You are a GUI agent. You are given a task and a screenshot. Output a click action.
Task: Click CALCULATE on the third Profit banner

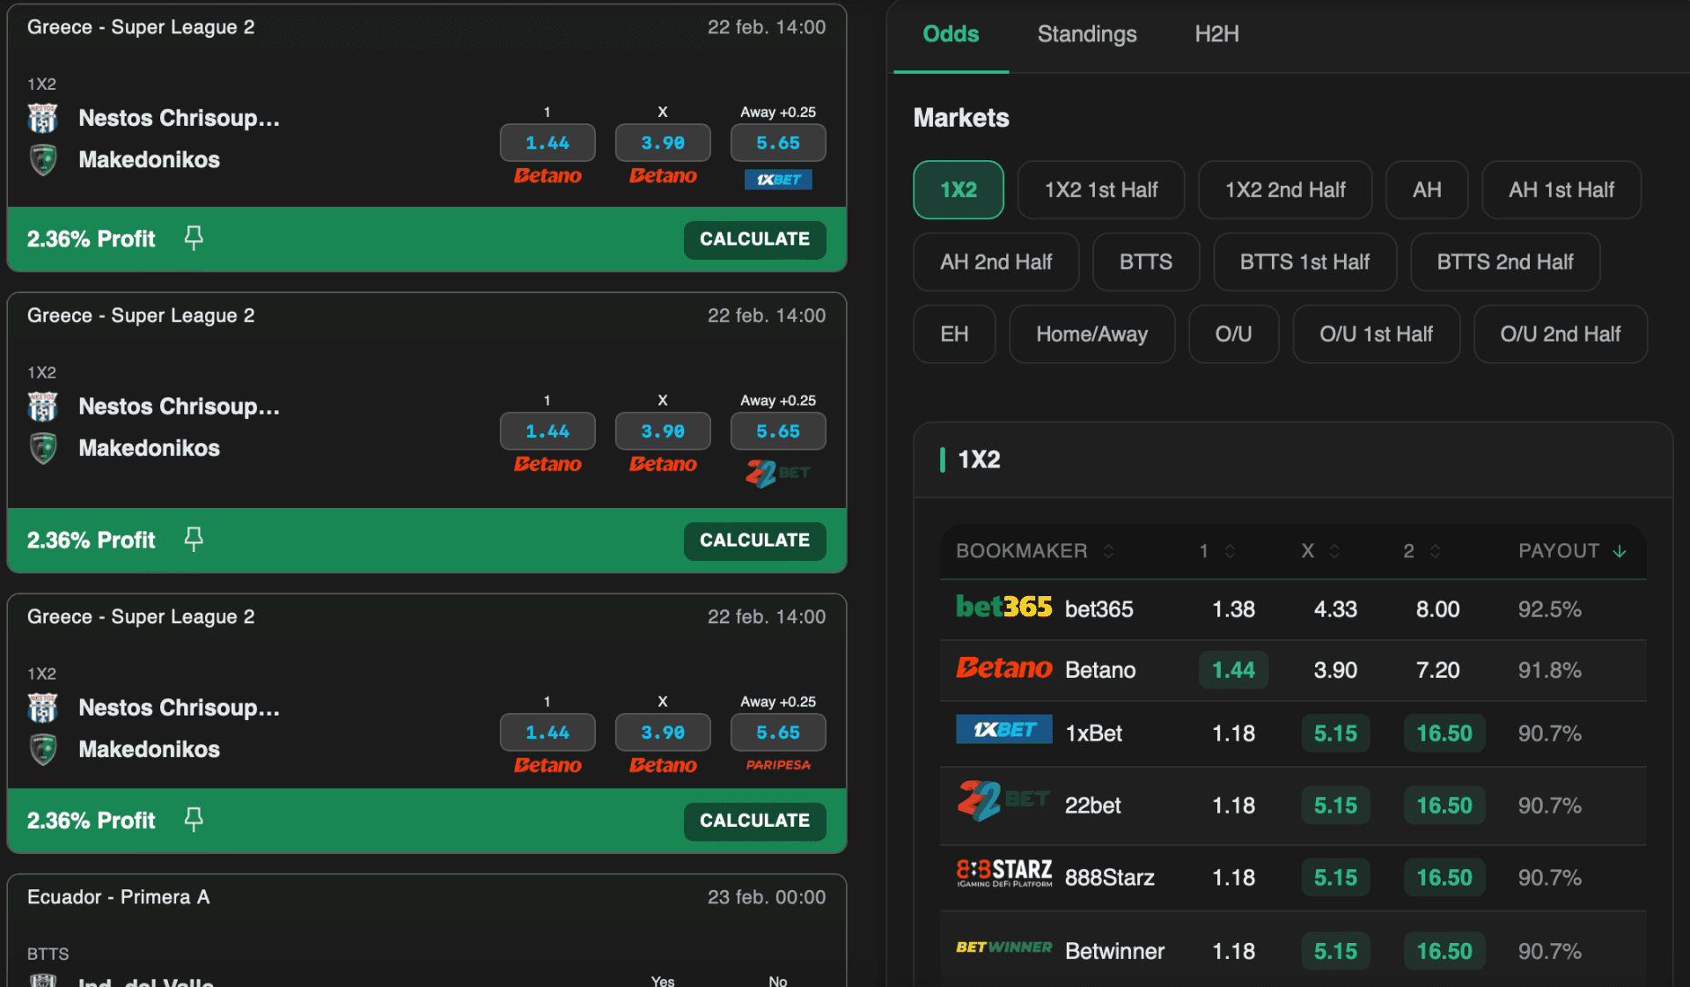[754, 820]
